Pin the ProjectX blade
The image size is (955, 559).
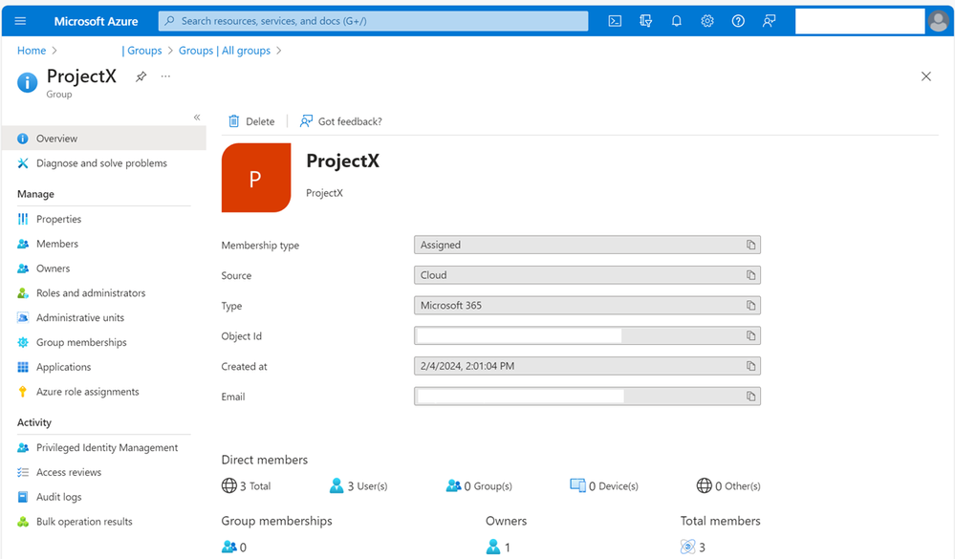141,76
